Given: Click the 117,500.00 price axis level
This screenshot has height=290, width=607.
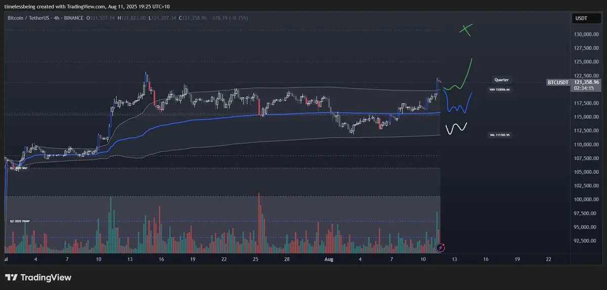Looking at the screenshot, I should coord(586,103).
